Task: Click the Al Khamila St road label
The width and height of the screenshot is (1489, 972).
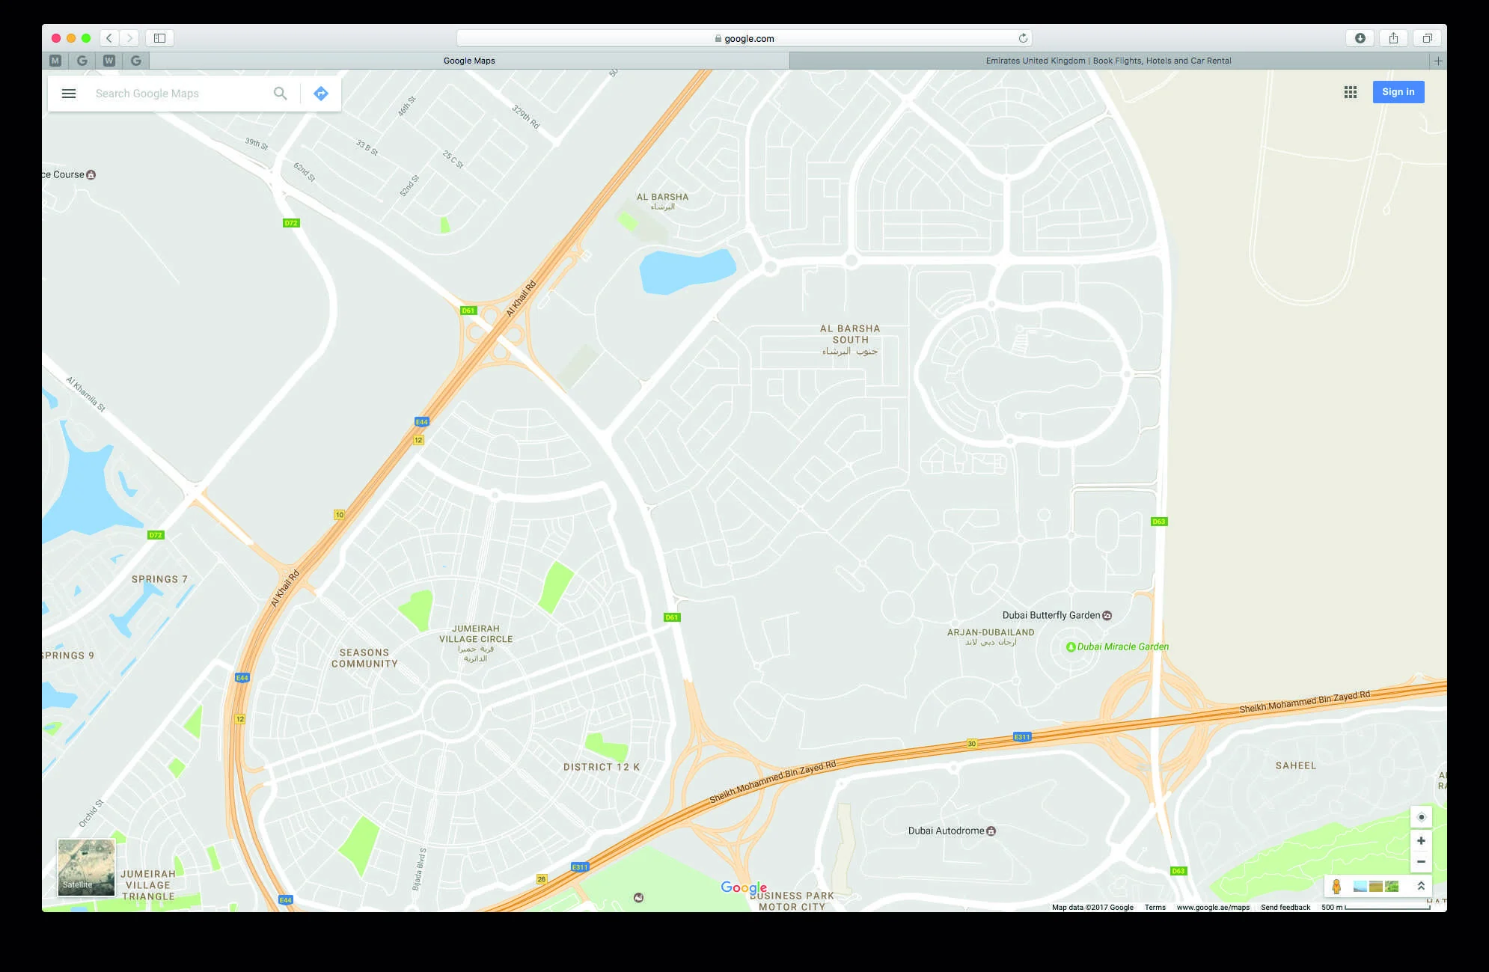Action: click(85, 394)
